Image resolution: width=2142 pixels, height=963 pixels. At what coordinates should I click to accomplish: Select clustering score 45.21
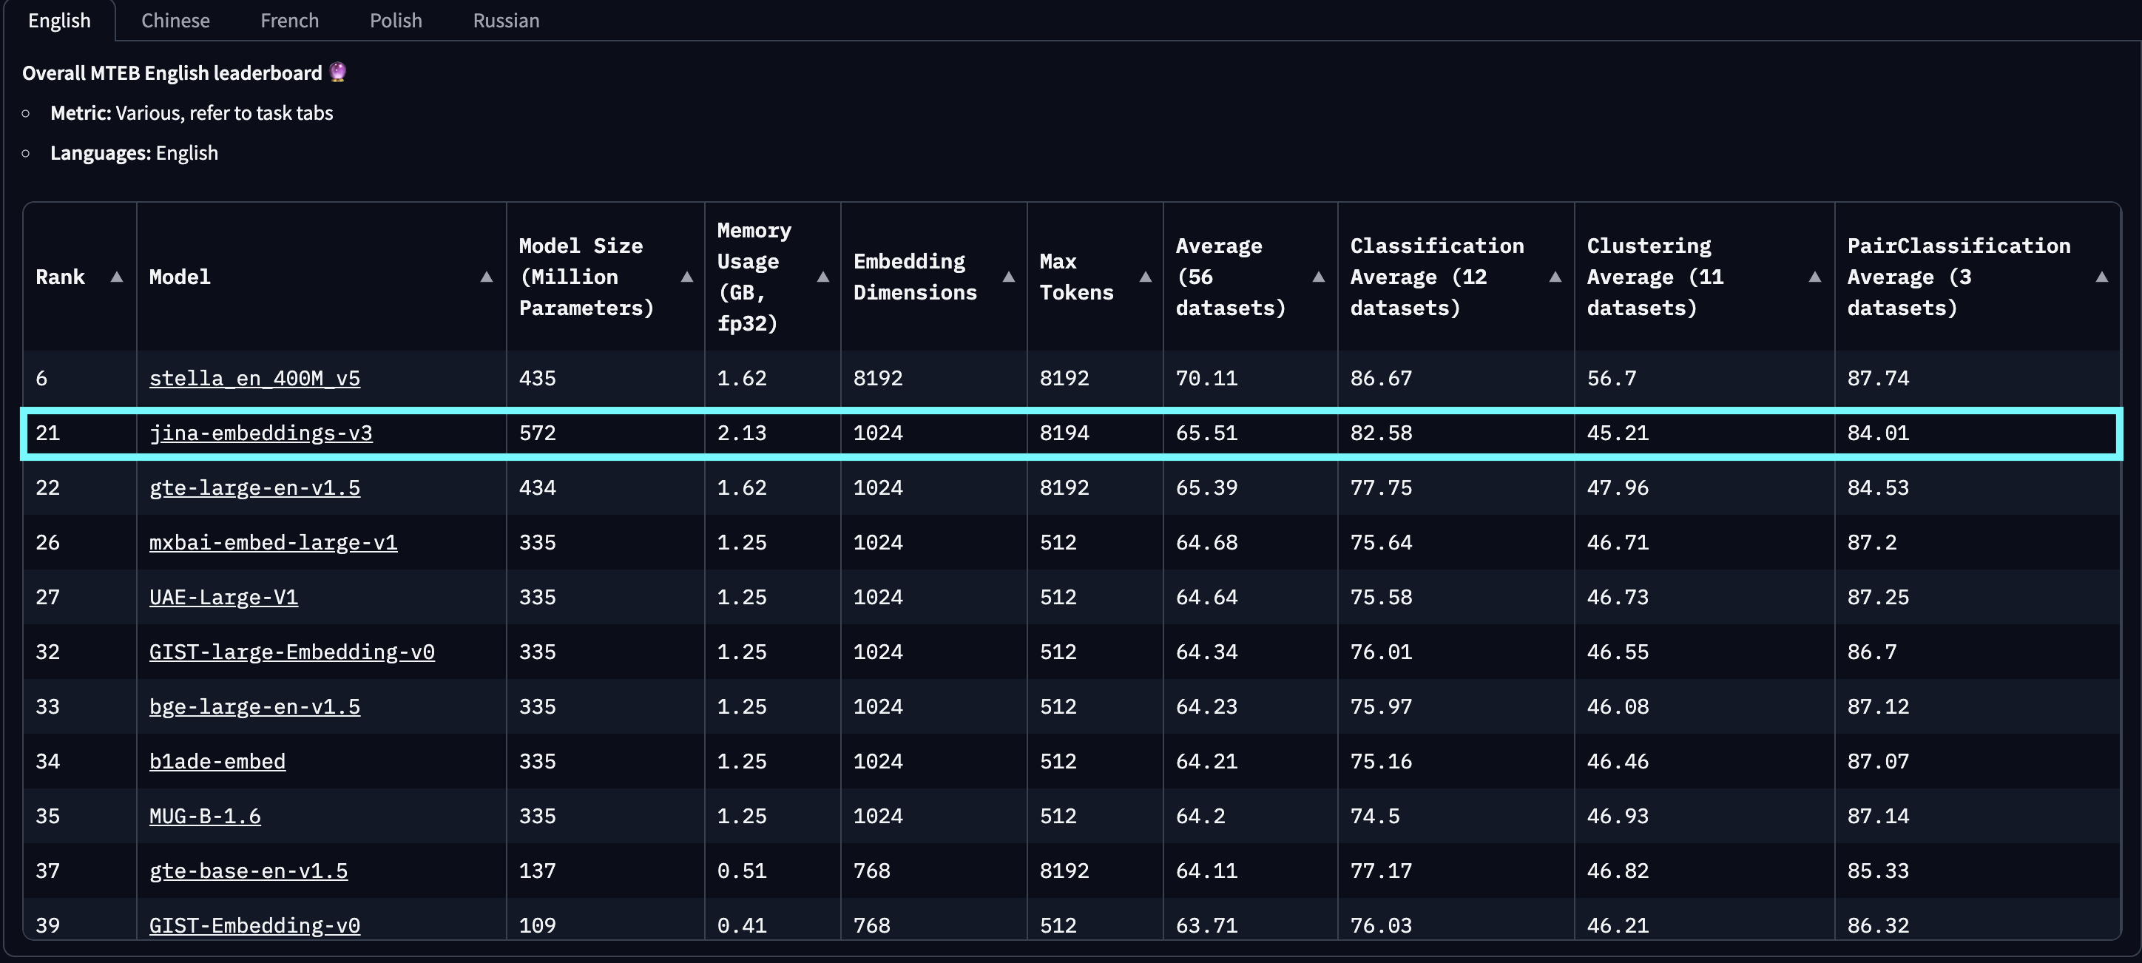pos(1704,433)
